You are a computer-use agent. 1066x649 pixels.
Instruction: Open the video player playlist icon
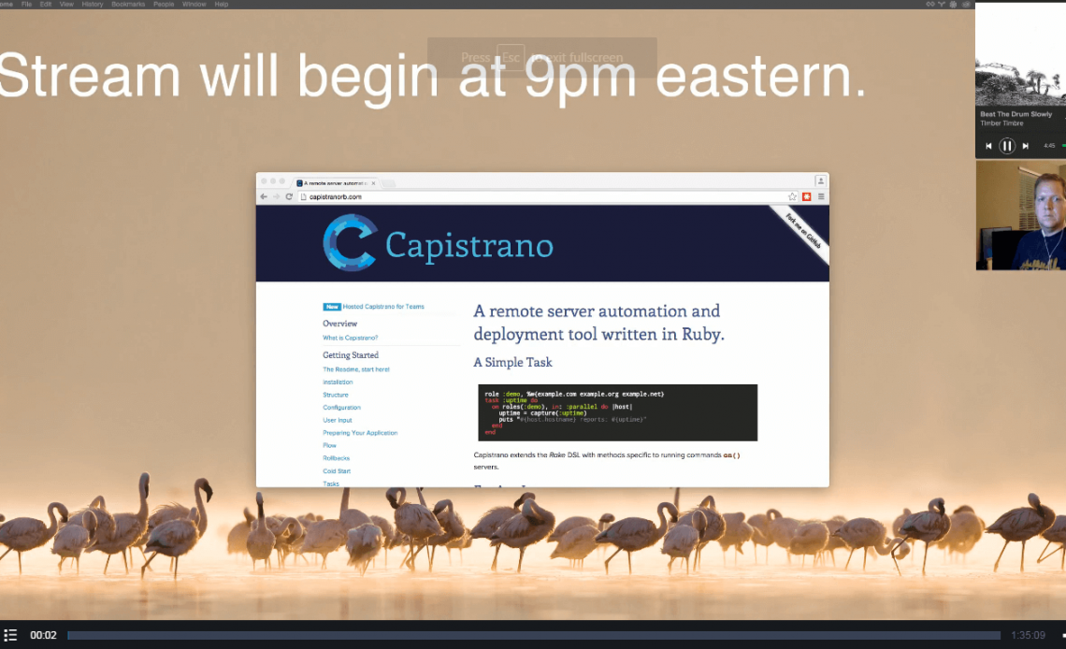[x=10, y=635]
